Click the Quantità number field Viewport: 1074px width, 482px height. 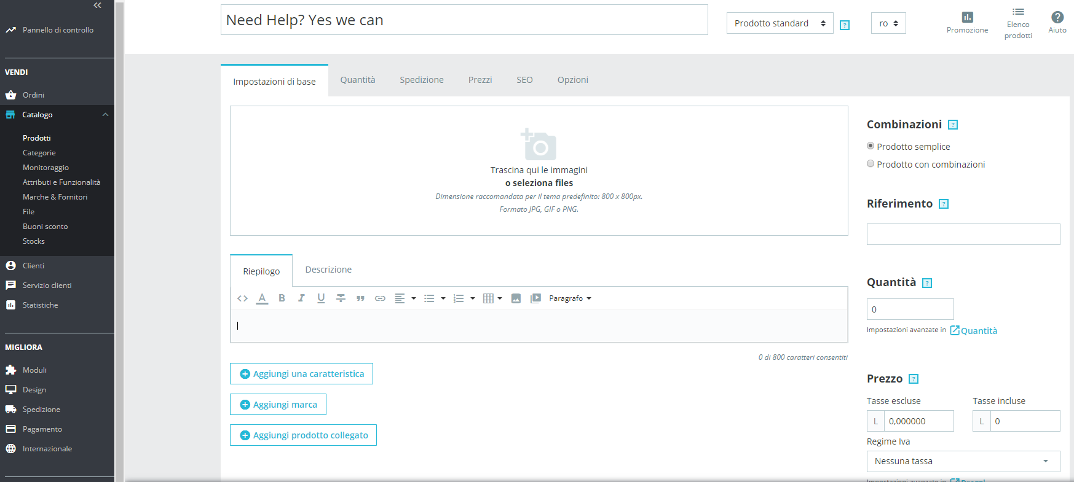(x=910, y=309)
